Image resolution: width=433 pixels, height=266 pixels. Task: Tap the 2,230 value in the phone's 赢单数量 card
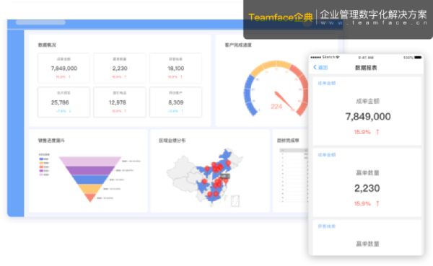coord(367,188)
